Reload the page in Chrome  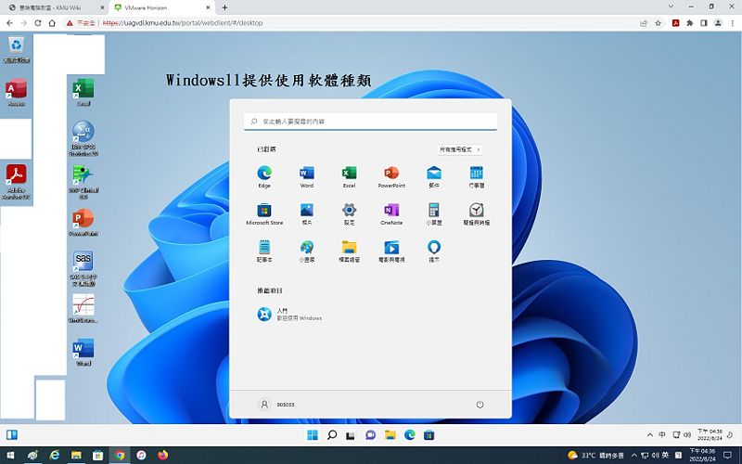(x=38, y=22)
